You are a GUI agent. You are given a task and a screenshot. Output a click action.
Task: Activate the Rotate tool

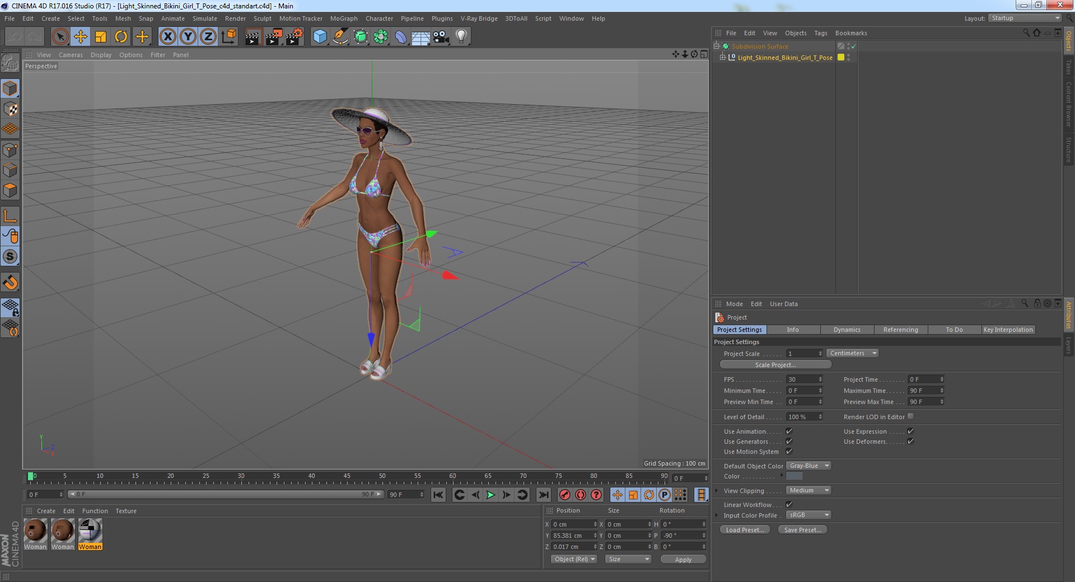[x=121, y=37]
